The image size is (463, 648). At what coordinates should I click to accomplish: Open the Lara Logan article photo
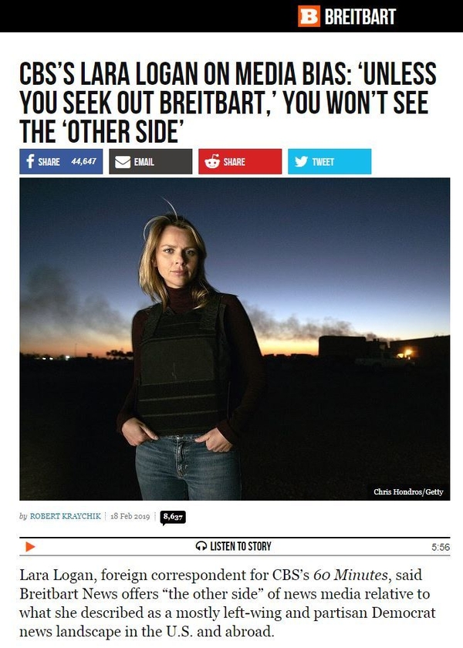[x=235, y=339]
